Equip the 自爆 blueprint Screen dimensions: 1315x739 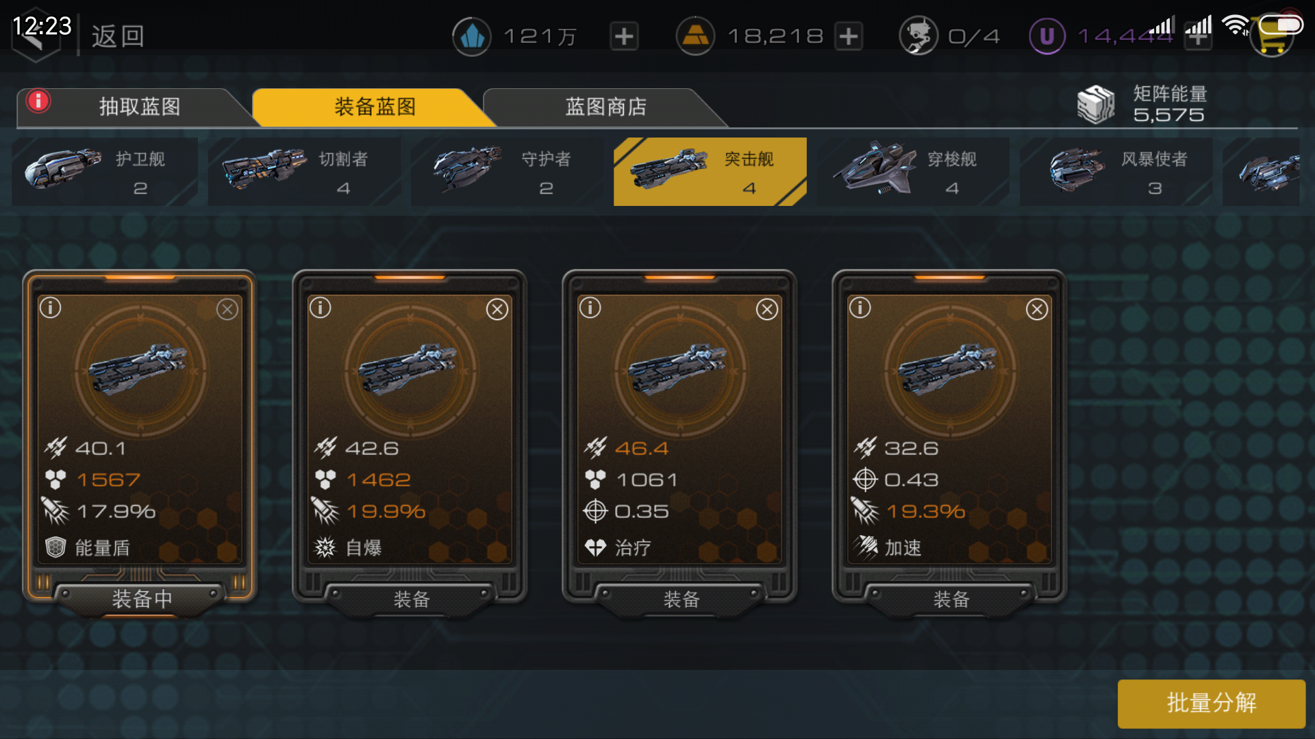[411, 599]
